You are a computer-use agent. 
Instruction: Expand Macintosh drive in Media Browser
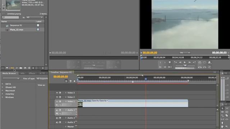tap(3, 91)
